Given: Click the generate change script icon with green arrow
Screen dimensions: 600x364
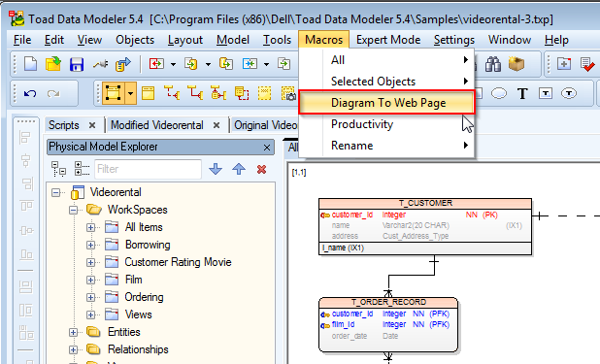Looking at the screenshot, I should [x=191, y=63].
